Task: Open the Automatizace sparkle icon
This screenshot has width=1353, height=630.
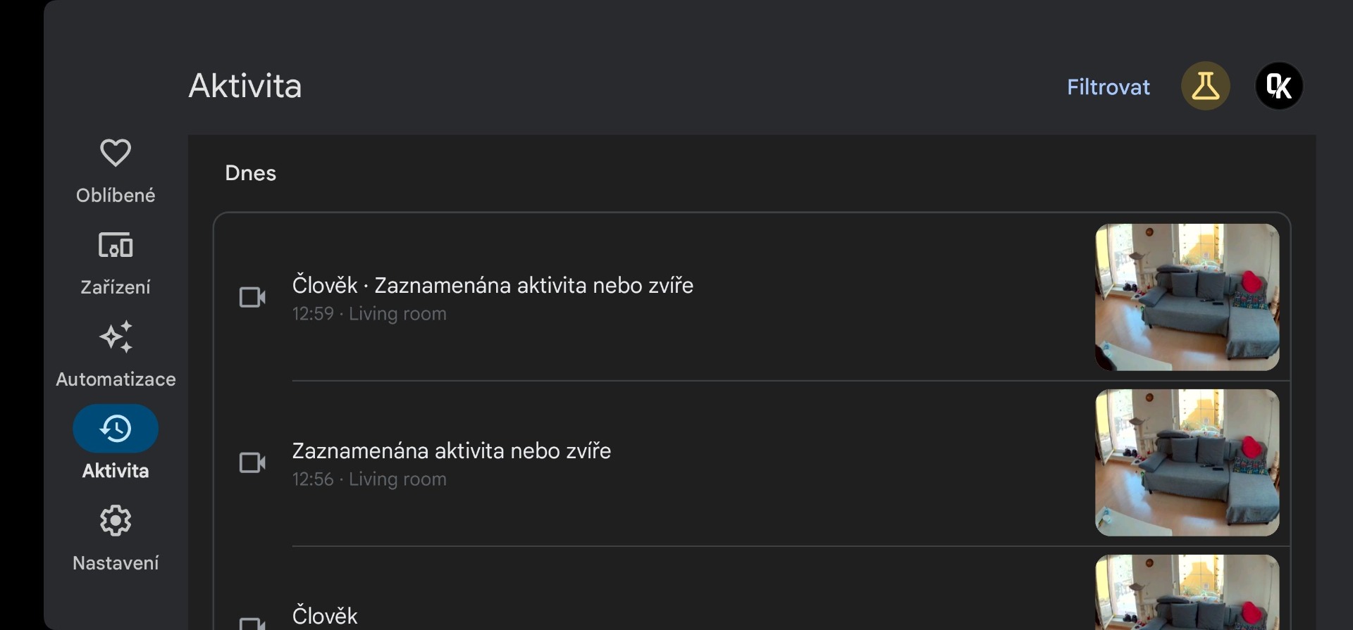Action: tap(116, 337)
